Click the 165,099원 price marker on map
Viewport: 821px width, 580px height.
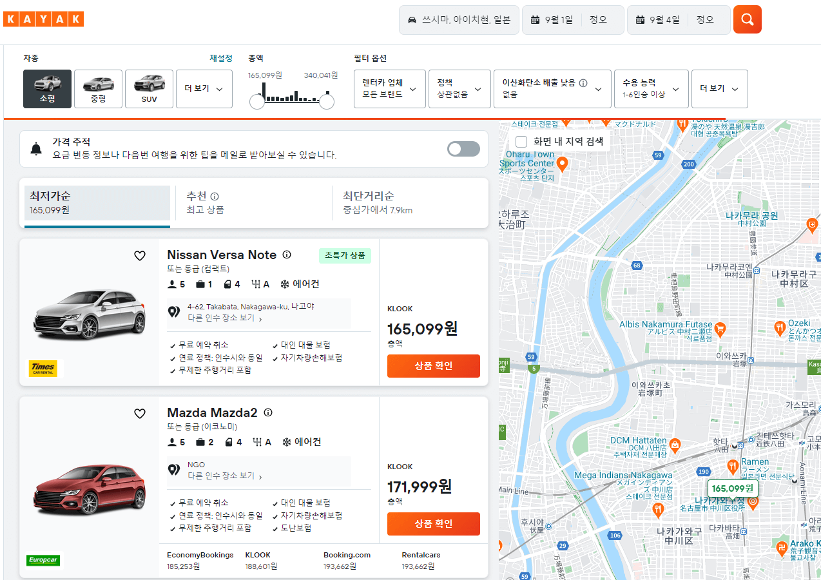click(732, 488)
